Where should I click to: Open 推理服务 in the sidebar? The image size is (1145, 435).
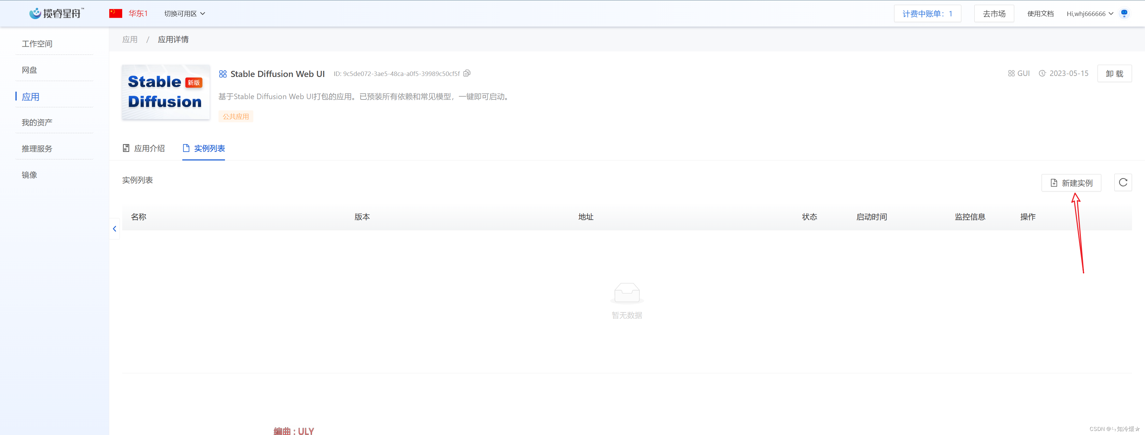pos(37,148)
